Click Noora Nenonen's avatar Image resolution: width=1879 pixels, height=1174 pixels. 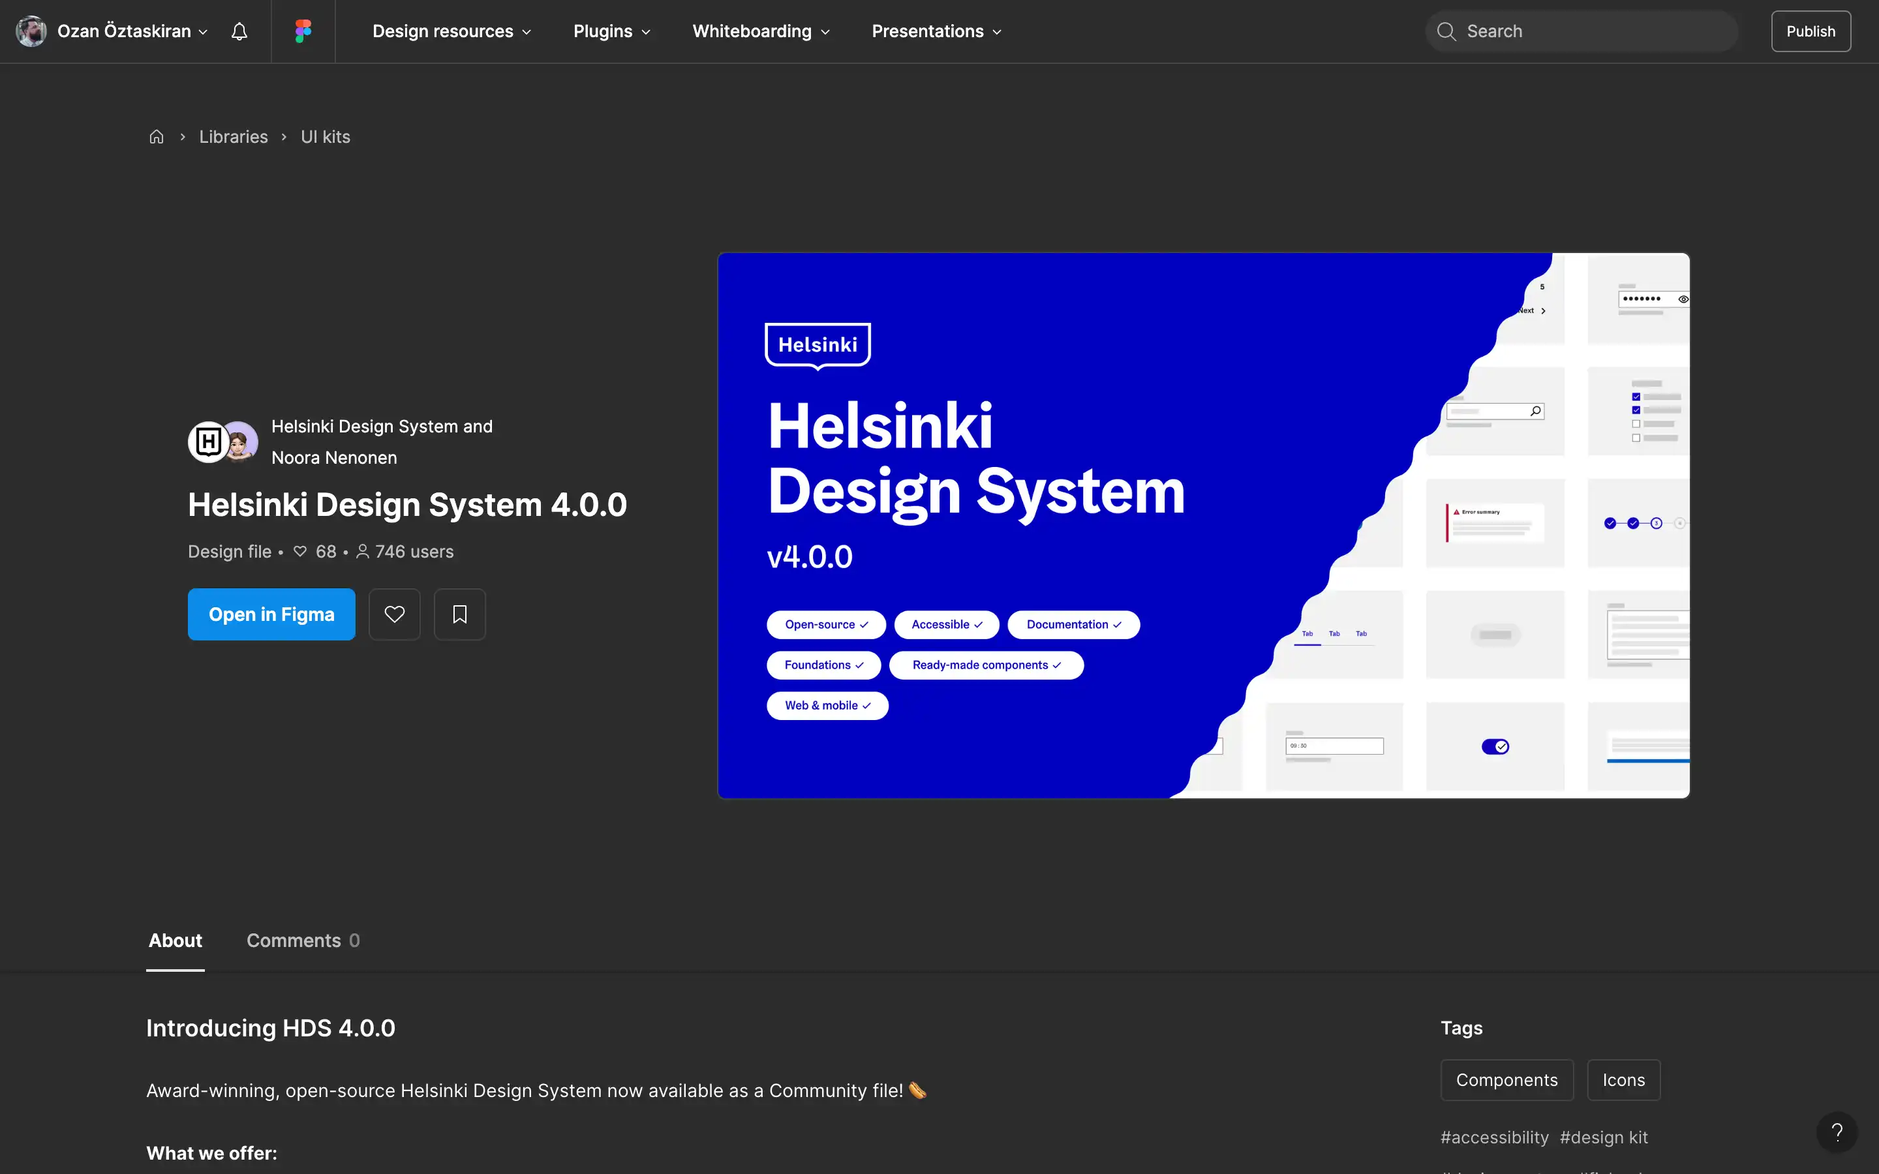coord(240,442)
